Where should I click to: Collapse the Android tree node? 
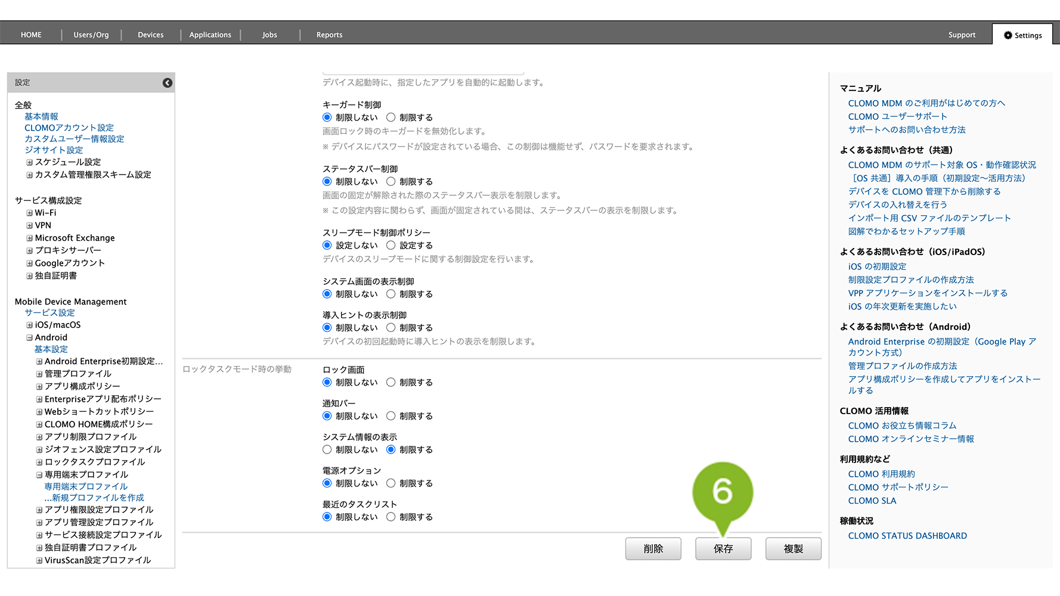coord(29,338)
